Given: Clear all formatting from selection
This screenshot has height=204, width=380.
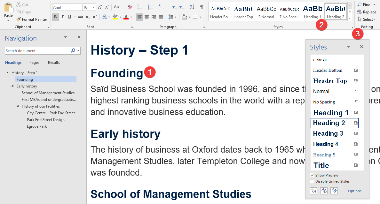Looking at the screenshot, I should pos(130,7).
